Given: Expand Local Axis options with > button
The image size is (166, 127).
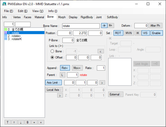Looking at the screenshot, I should pos(60,95).
